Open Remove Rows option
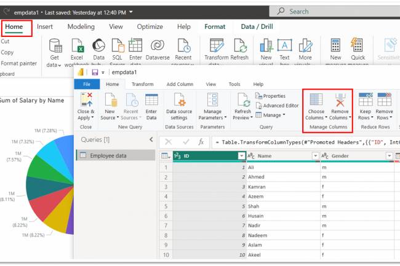 point(384,106)
